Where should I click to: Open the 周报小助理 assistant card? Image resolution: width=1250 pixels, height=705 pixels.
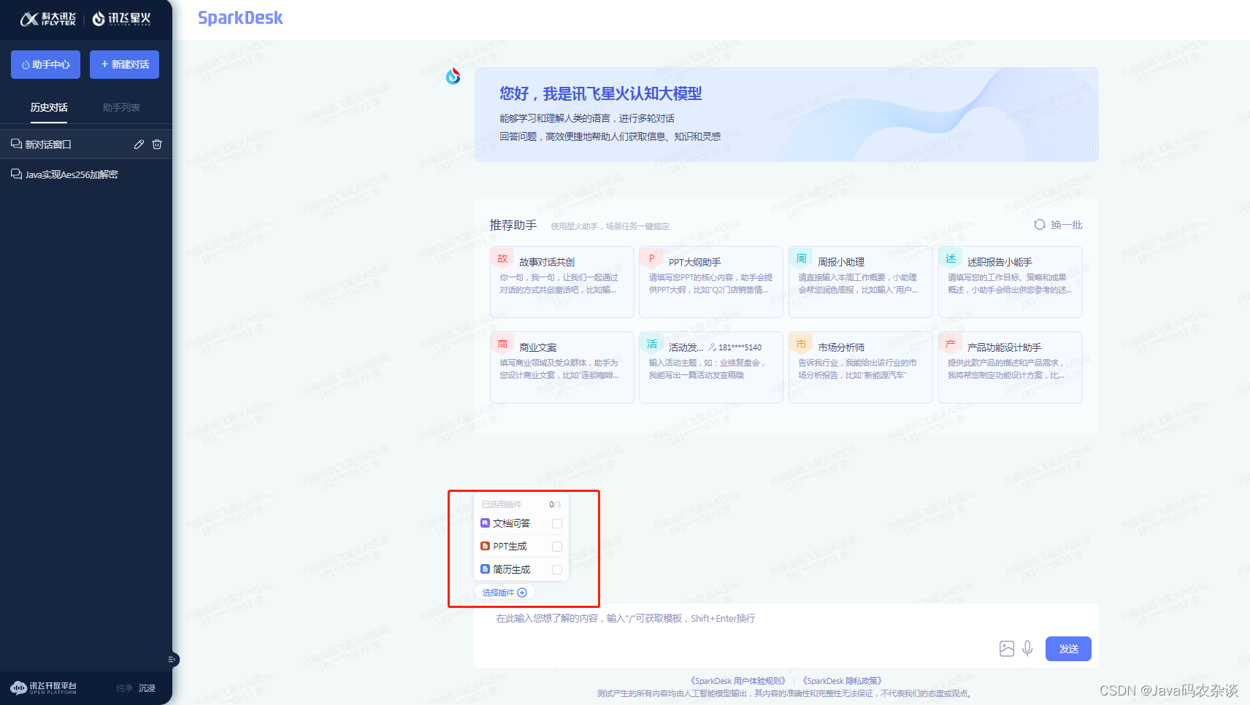861,282
